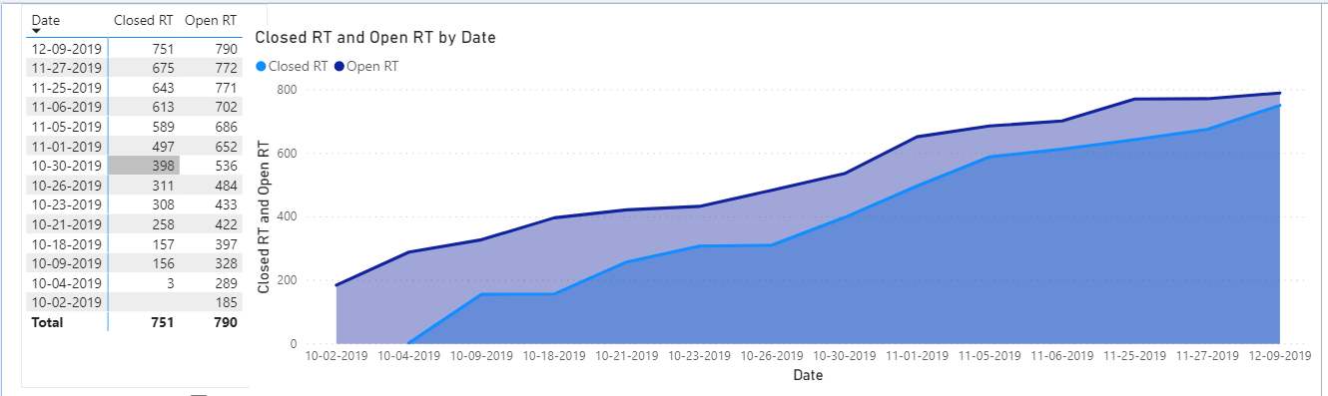Click x-axis label 10-02-2019 on chart

[336, 355]
